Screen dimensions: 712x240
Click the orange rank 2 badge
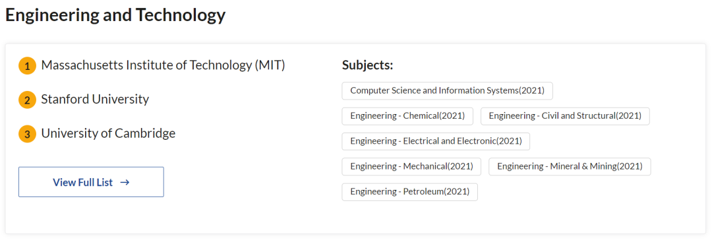pyautogui.click(x=27, y=100)
